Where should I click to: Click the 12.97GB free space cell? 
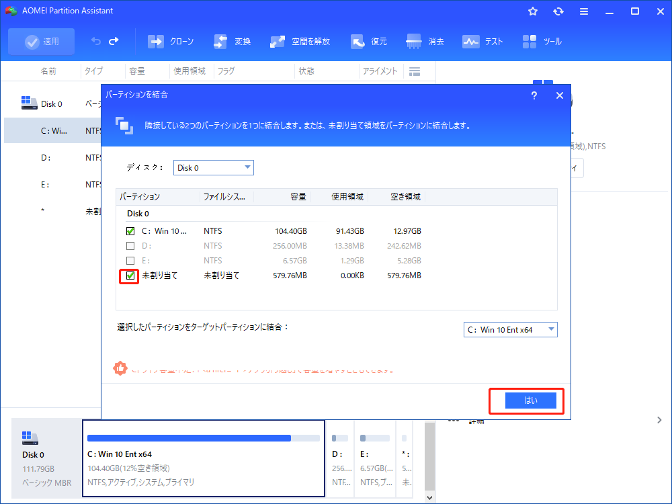tap(407, 231)
